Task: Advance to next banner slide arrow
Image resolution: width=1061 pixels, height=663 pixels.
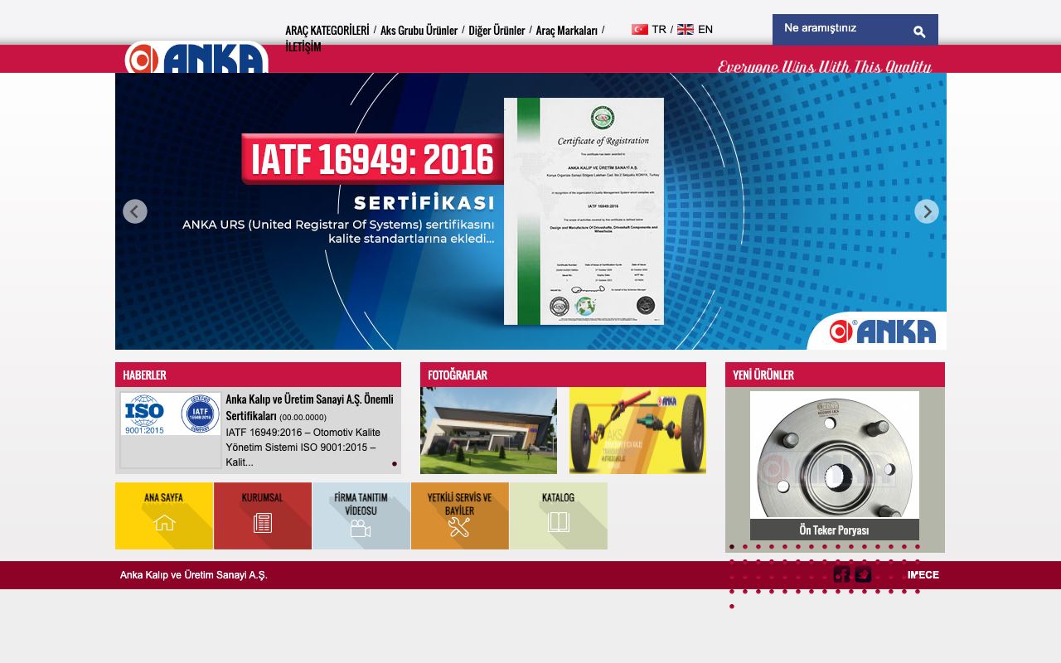Action: point(927,211)
